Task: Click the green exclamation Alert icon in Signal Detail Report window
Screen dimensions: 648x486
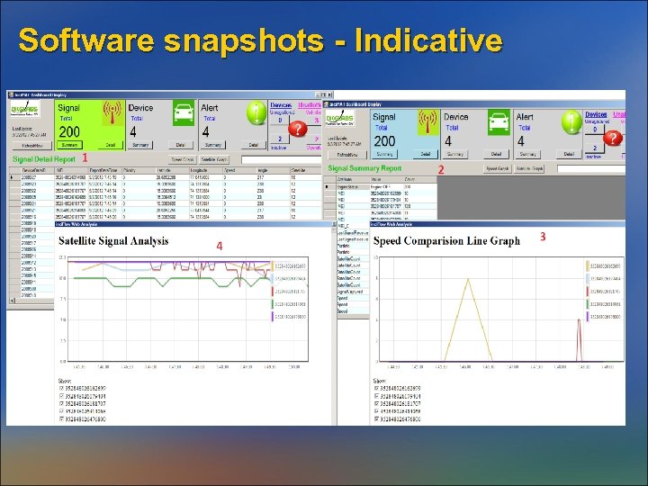Action: click(x=256, y=112)
